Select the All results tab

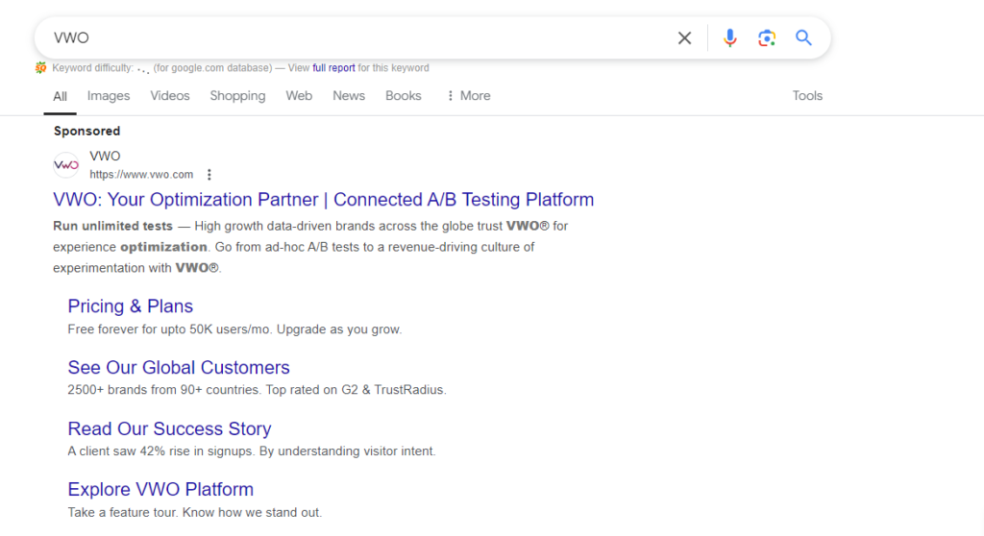click(60, 96)
